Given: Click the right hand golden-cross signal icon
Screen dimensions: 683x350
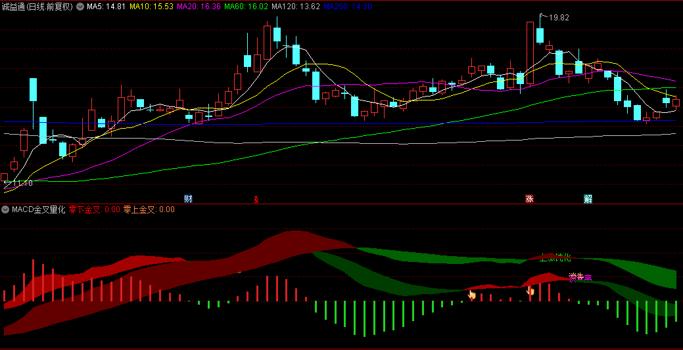Looking at the screenshot, I should (530, 291).
